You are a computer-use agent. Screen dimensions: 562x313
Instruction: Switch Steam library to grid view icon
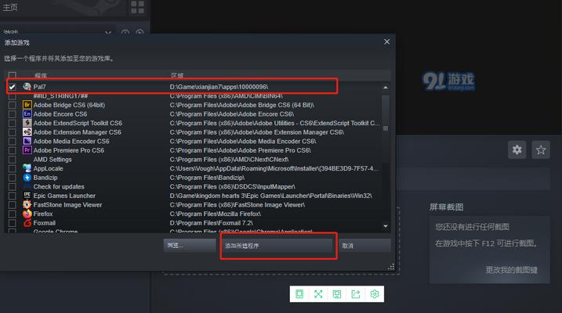point(137,7)
